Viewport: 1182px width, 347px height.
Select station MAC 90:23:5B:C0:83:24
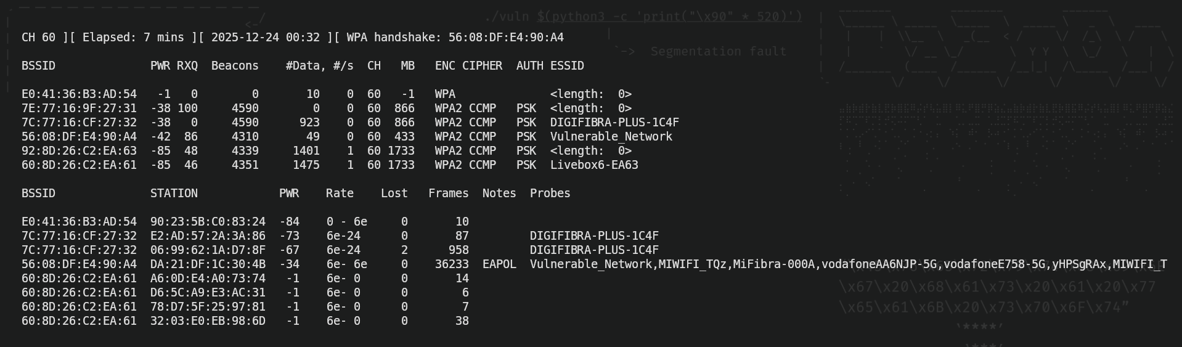[208, 222]
